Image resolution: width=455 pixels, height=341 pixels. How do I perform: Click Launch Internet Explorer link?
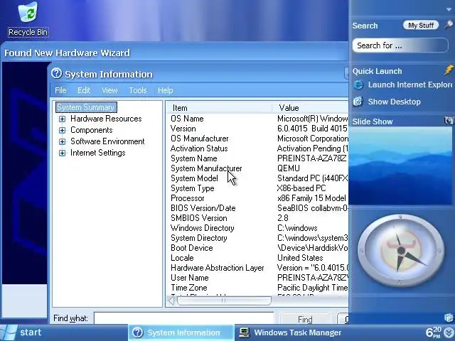tap(410, 85)
